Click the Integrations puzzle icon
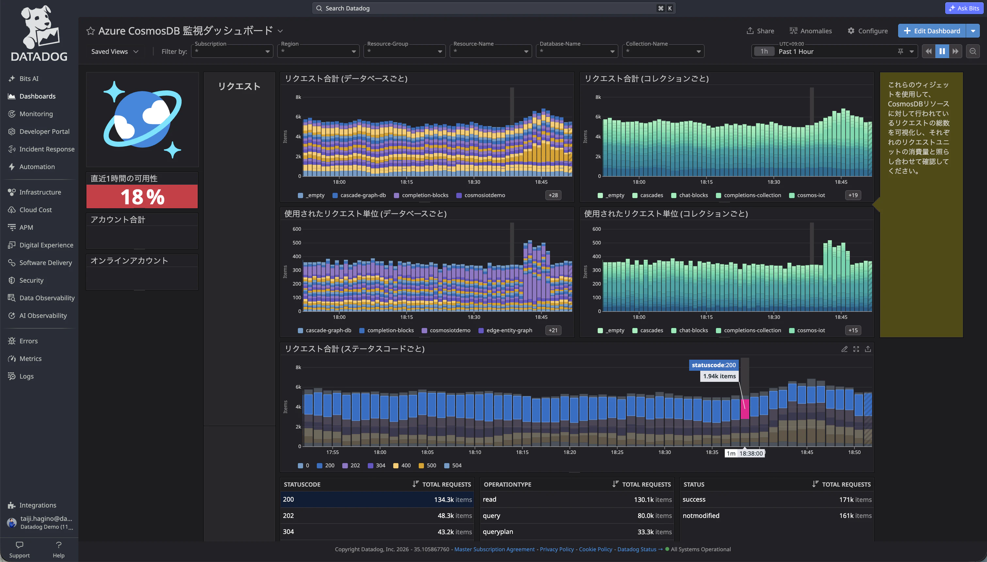 tap(11, 505)
